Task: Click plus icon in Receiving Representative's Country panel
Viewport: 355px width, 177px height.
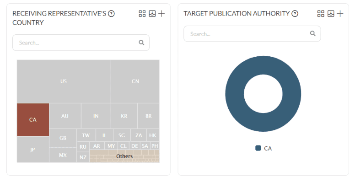Action: 161,14
